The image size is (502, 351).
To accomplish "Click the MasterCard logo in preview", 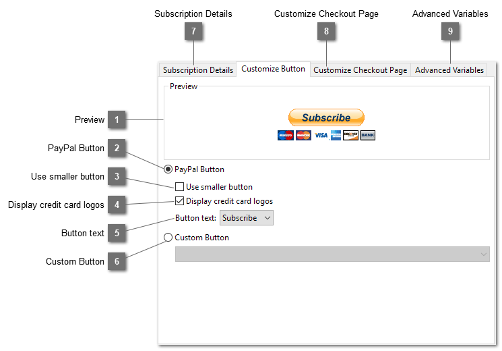I will point(303,136).
